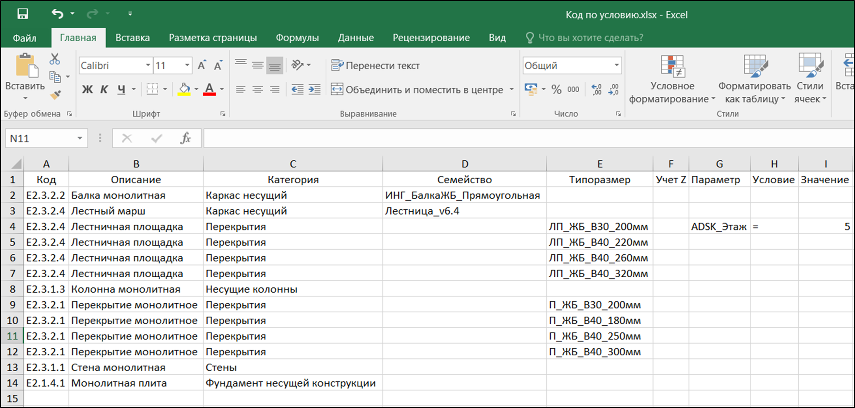Increase font size with larger A icon

[202, 66]
